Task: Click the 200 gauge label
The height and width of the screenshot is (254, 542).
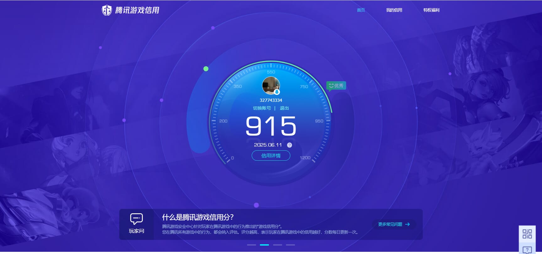Action: [223, 121]
